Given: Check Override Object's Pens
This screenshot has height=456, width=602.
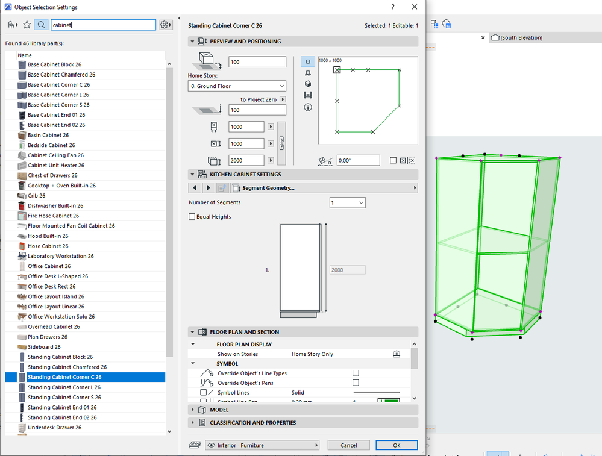Looking at the screenshot, I should coord(354,383).
